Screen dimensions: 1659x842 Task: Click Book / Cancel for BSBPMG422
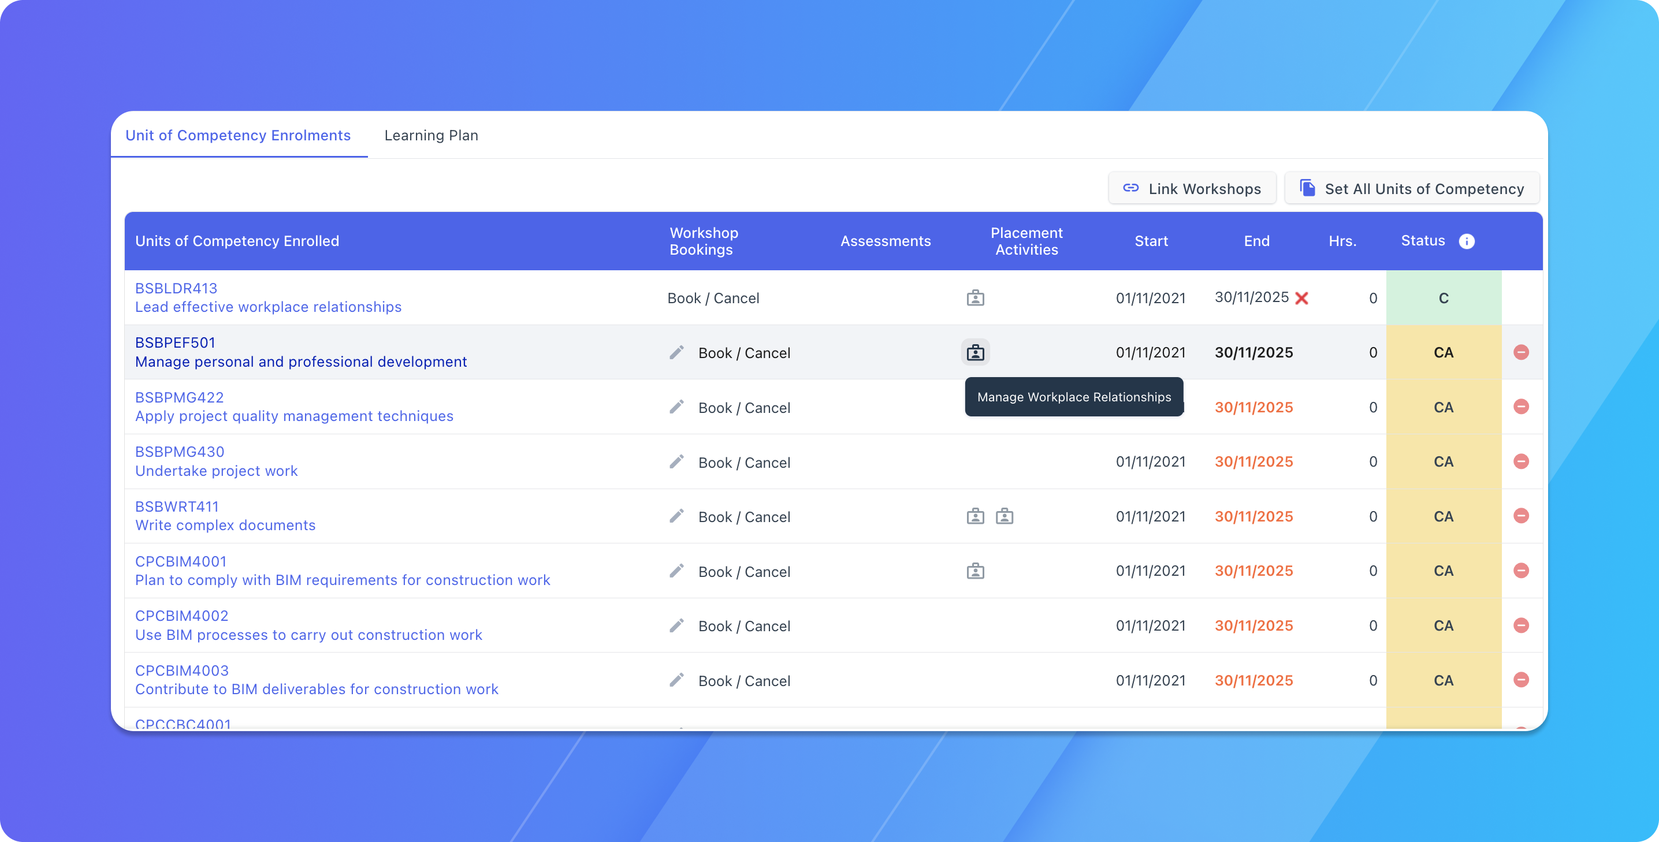745,408
